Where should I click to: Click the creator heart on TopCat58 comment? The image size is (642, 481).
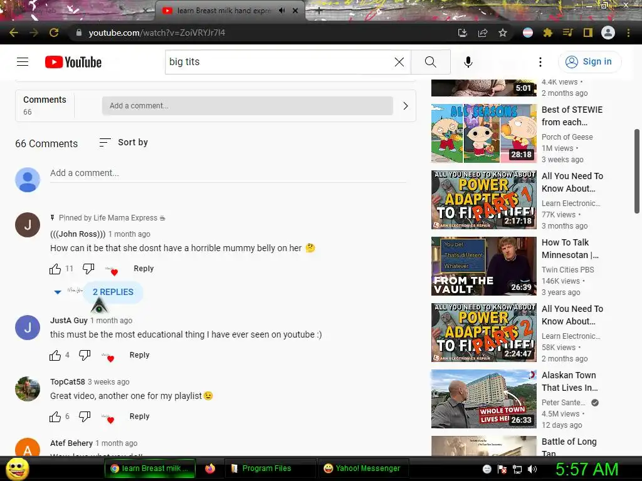pos(108,418)
